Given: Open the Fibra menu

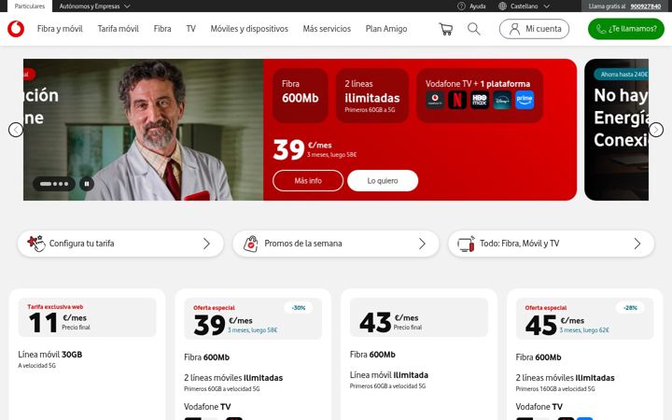Looking at the screenshot, I should 162,29.
